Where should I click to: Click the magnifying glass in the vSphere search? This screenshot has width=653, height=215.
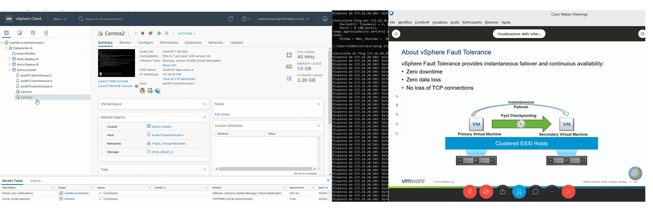tap(82, 19)
